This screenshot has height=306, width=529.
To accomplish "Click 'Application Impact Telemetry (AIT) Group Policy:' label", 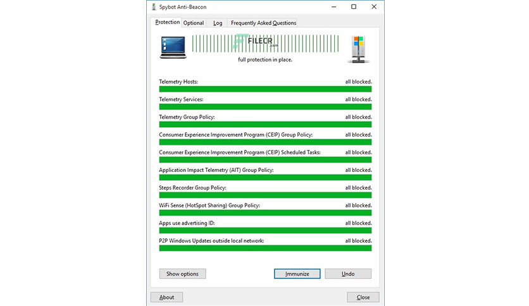I will 216,170.
